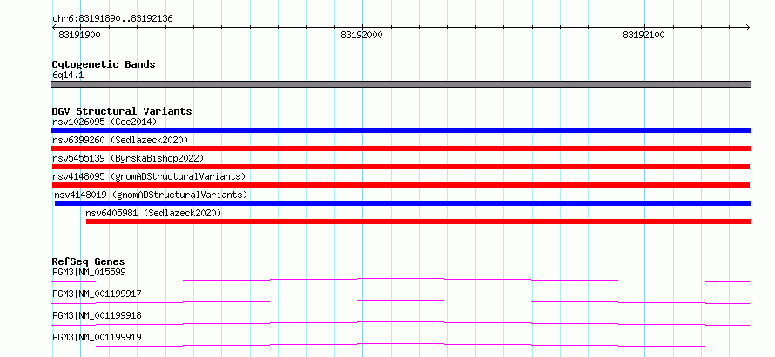This screenshot has width=775, height=357.
Task: Click the PGM3|NM_001199917 magenta transcript line
Action: point(401,301)
